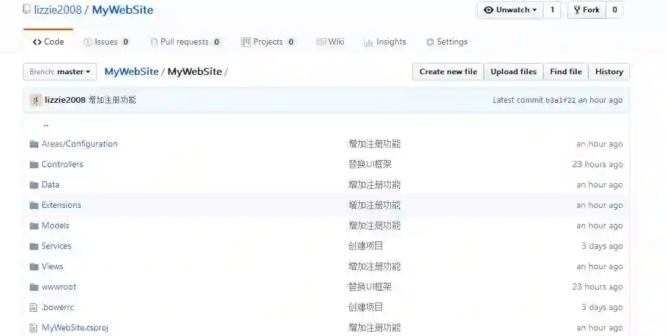Open the Settings tab
667x336 pixels.
447,41
